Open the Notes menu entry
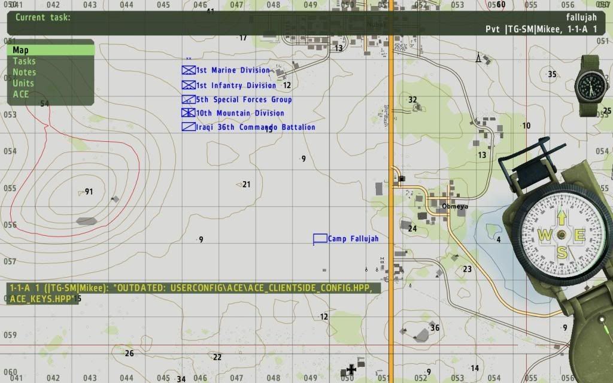The image size is (613, 383). tap(24, 72)
